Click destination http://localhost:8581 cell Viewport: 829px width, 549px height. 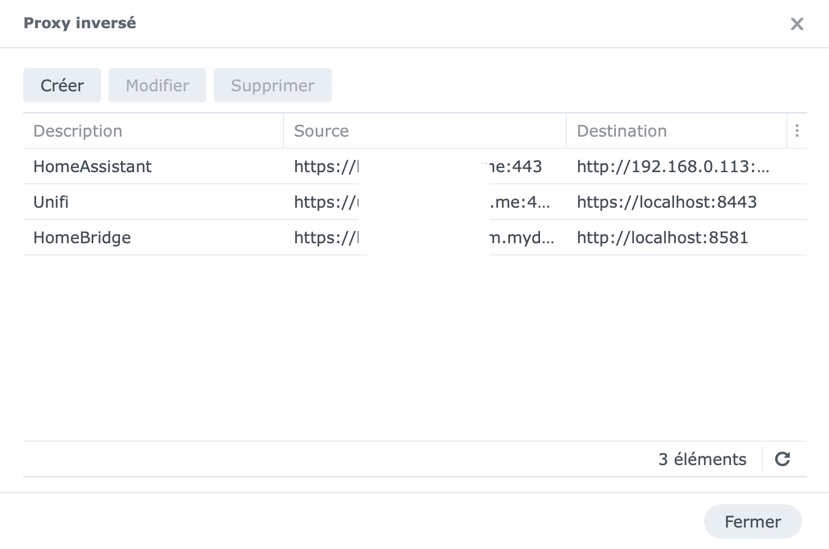pos(662,237)
